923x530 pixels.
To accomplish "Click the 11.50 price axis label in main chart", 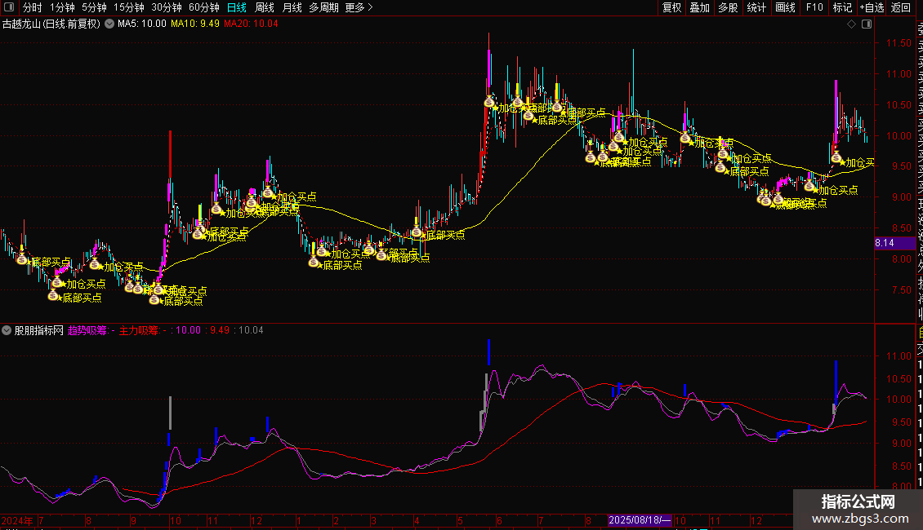I will [x=898, y=43].
